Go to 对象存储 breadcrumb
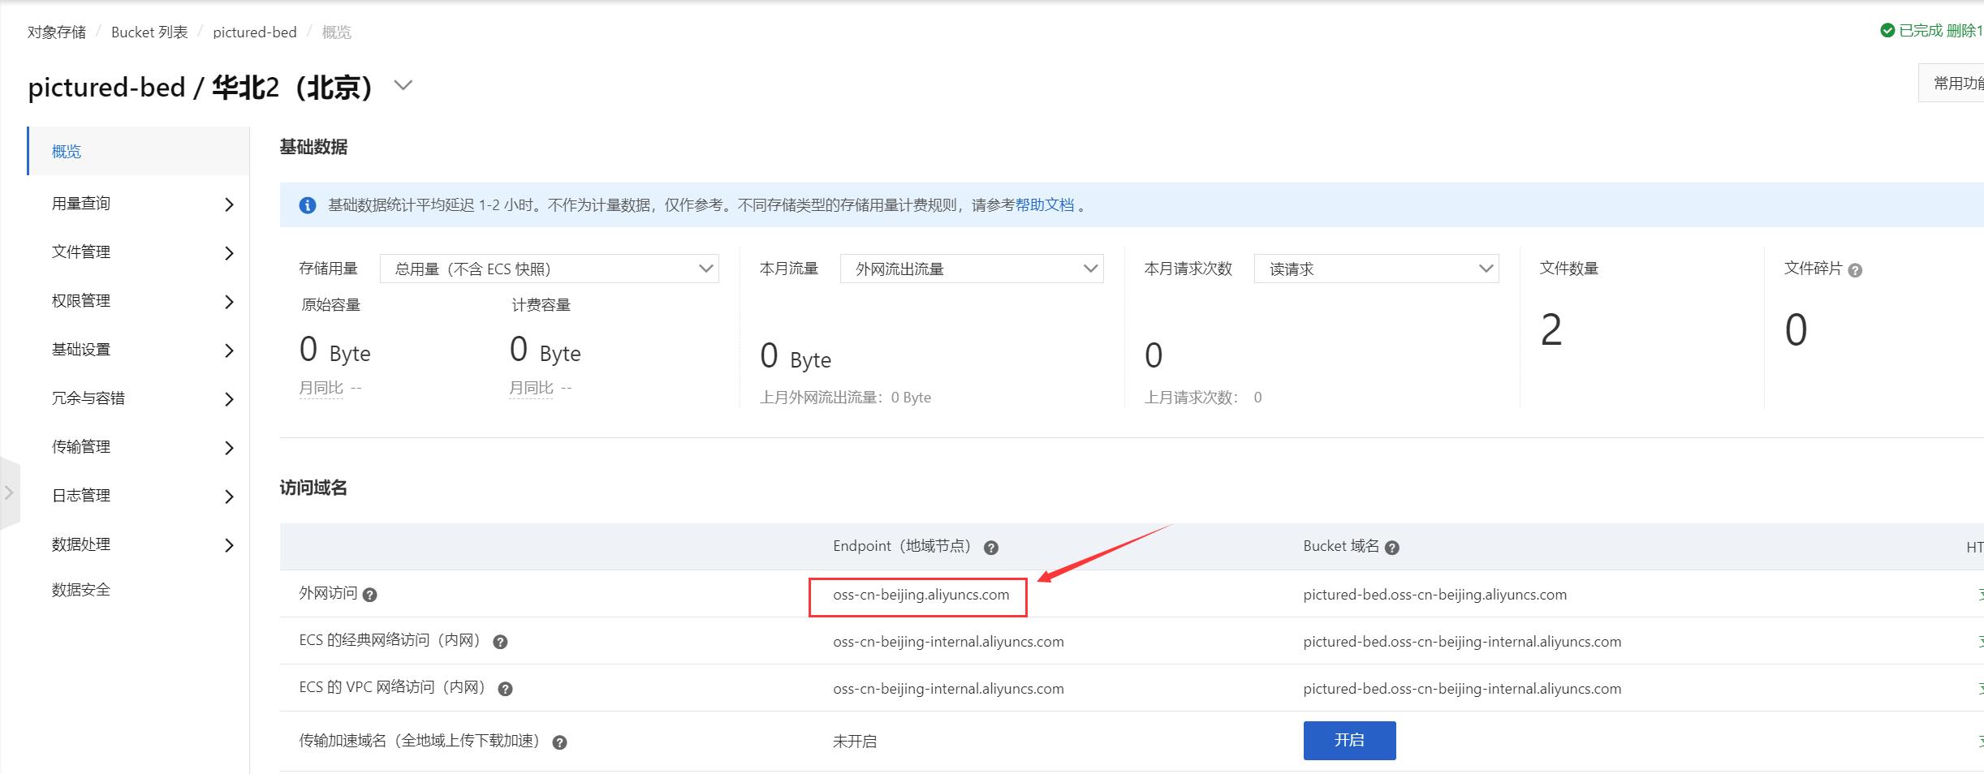 [x=57, y=32]
